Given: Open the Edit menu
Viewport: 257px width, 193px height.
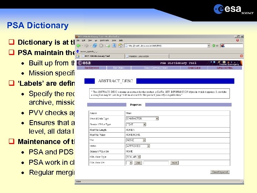Looking at the screenshot, I should tap(84, 40).
